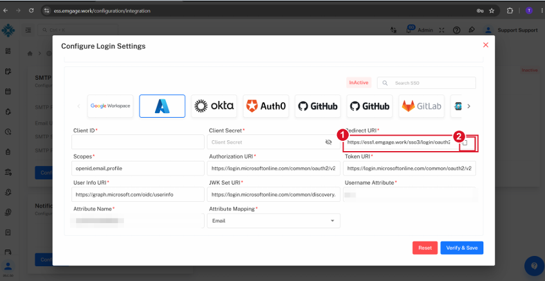Open the calendar sidebar icon
545x281 pixels.
click(x=8, y=91)
